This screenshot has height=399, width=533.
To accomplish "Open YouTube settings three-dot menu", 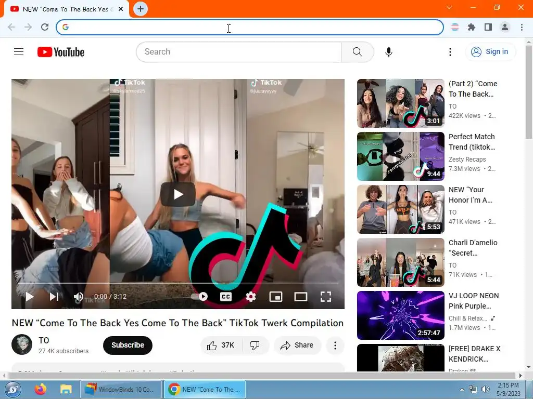I will coord(450,52).
